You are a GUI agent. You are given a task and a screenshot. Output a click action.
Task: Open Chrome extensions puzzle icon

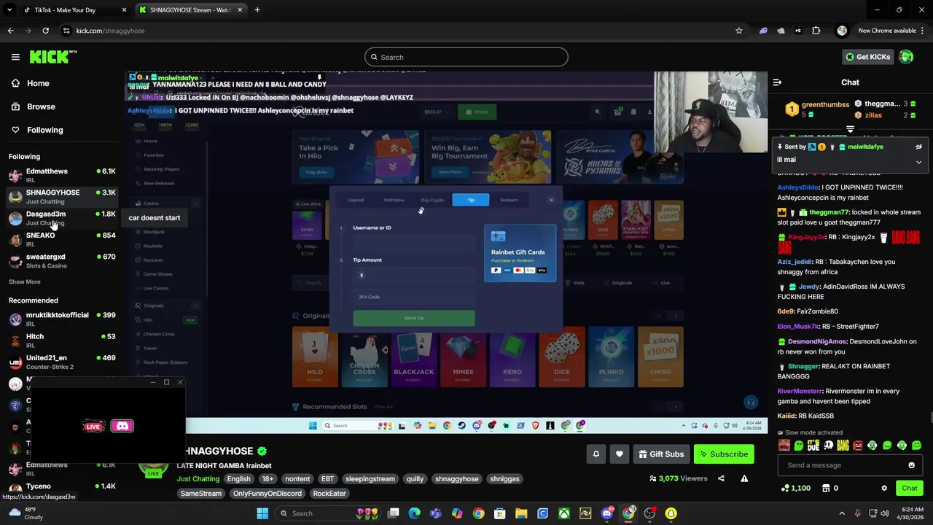coord(816,31)
